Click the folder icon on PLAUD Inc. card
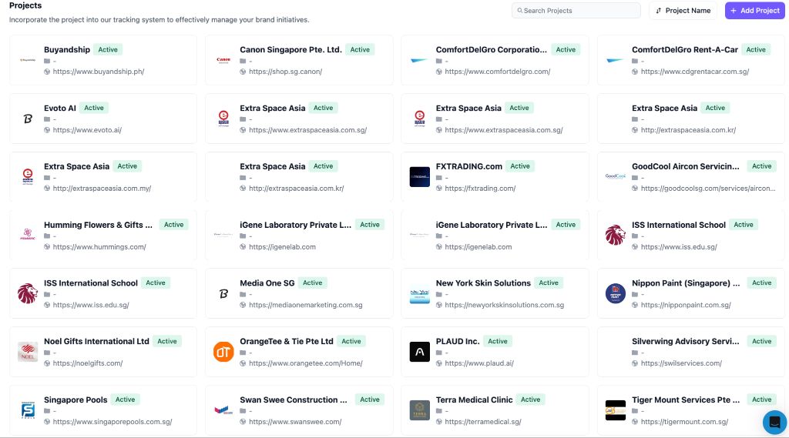Screen dimensions: 789x438 point(438,353)
